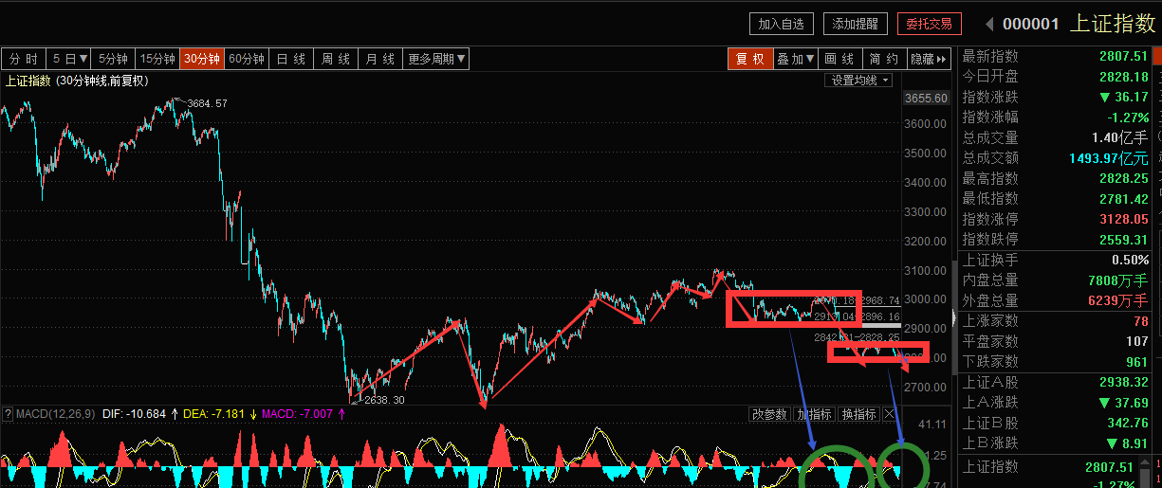The width and height of the screenshot is (1162, 488).
Task: Click the 平盘家数 value 107
Action: click(1137, 341)
